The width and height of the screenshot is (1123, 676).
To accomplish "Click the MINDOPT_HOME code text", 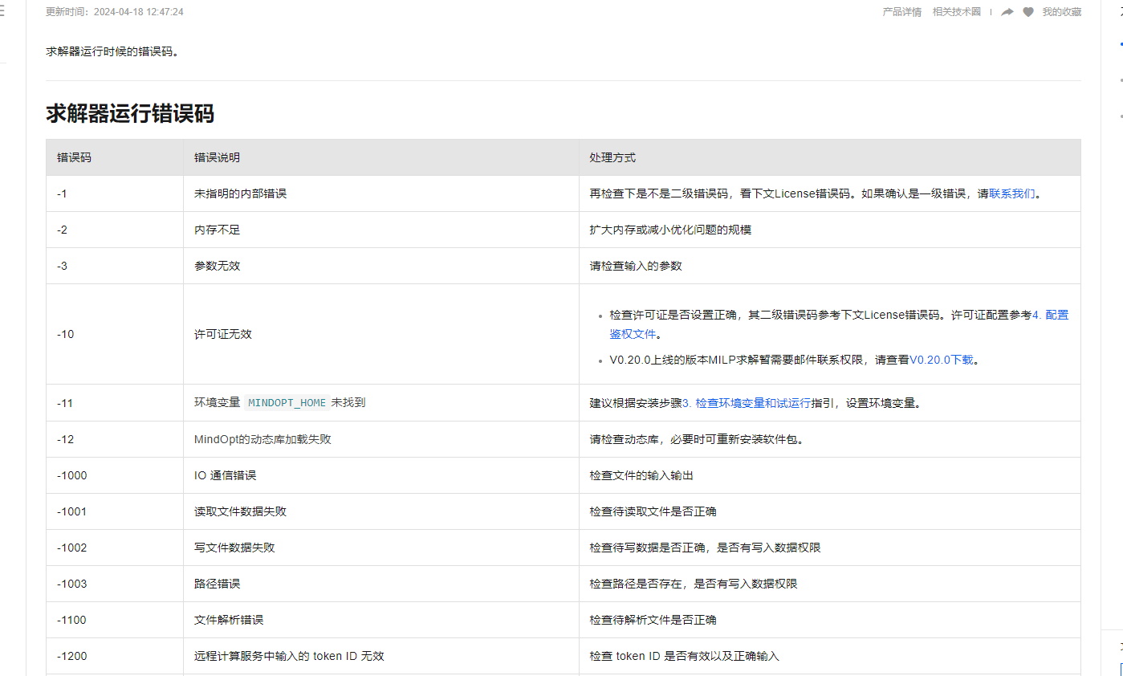I will tap(287, 403).
